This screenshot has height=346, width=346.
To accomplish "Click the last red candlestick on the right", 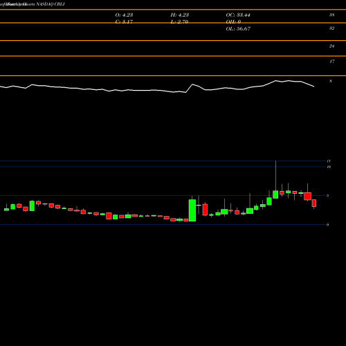I will pyautogui.click(x=314, y=203).
